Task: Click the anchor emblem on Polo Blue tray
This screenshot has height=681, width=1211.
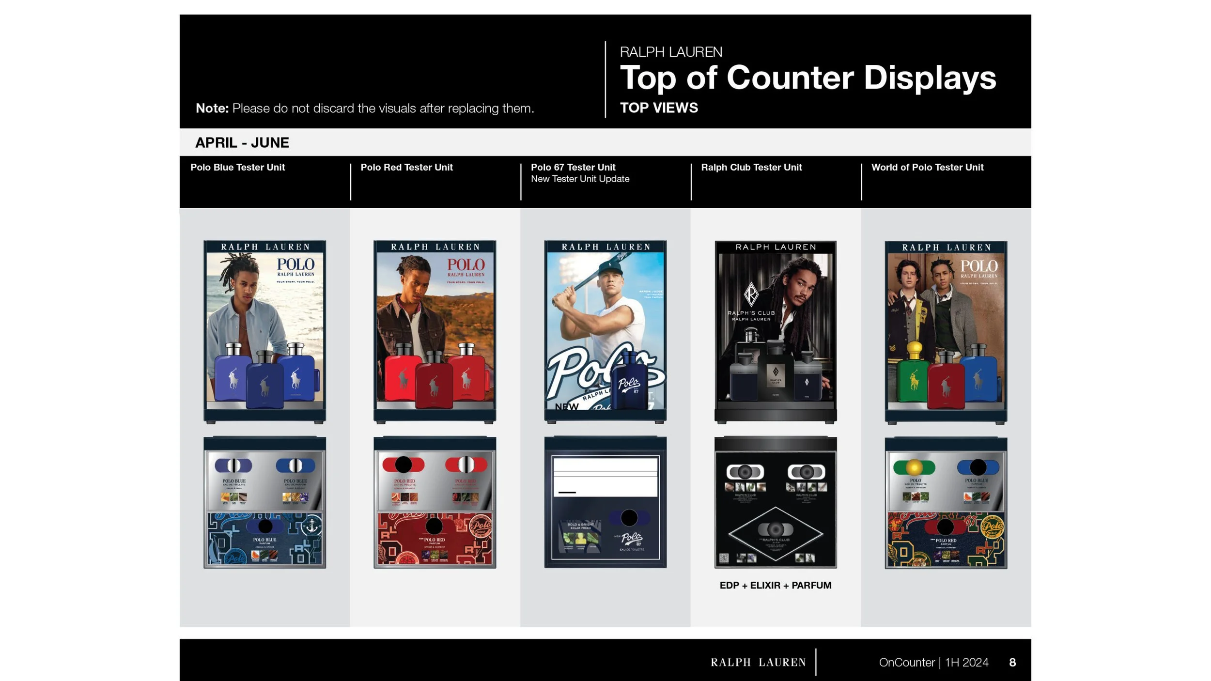Action: [312, 526]
